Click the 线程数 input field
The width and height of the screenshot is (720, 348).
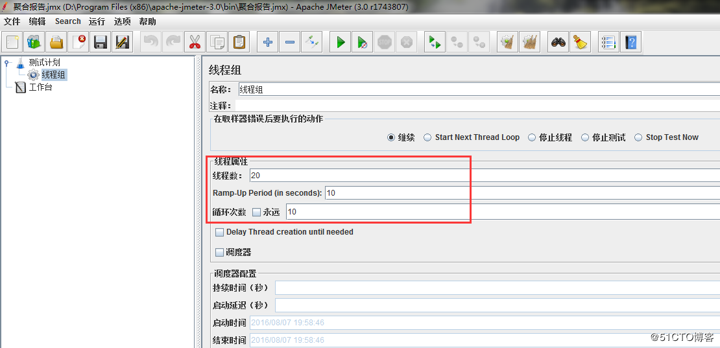pos(485,175)
